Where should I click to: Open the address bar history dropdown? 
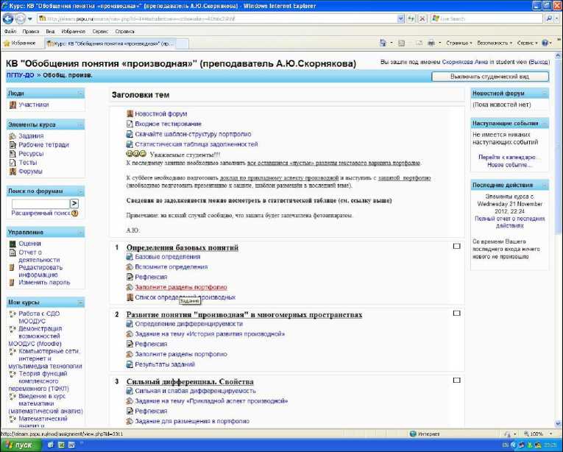pos(400,18)
